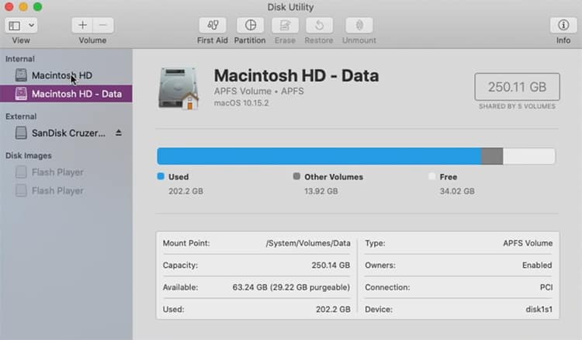Click the Erase toolbar icon
Viewport: 582px width, 340px height.
coord(285,26)
